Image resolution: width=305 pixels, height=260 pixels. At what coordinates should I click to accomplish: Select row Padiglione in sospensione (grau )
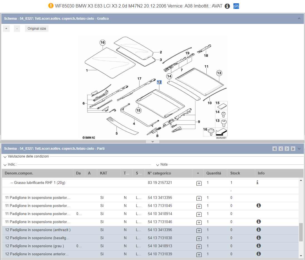150,246
